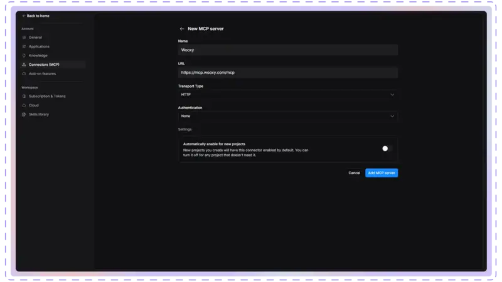The image size is (502, 282).
Task: Open the Cloud workspace page
Action: click(34, 105)
